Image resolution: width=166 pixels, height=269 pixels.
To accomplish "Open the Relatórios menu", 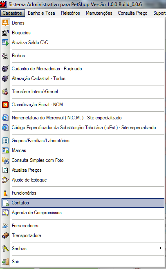I will coord(70,13).
